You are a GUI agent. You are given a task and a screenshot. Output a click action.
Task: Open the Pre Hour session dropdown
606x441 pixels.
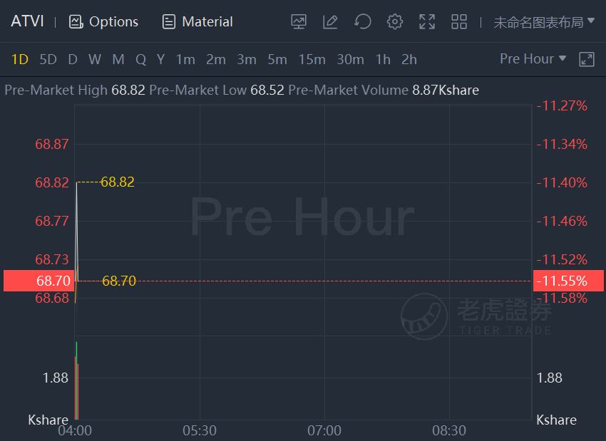[x=533, y=58]
